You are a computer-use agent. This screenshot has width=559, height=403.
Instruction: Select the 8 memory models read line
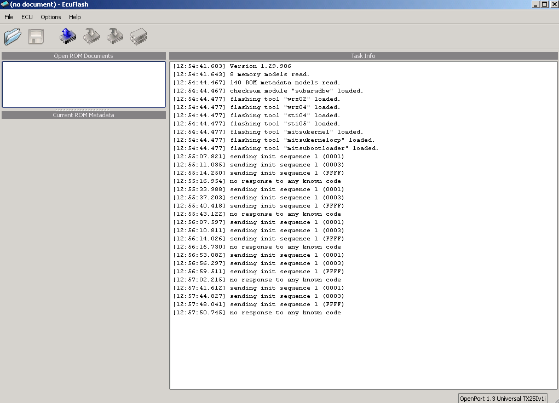pyautogui.click(x=241, y=74)
